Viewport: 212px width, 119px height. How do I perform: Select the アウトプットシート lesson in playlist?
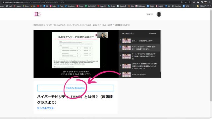(139, 74)
